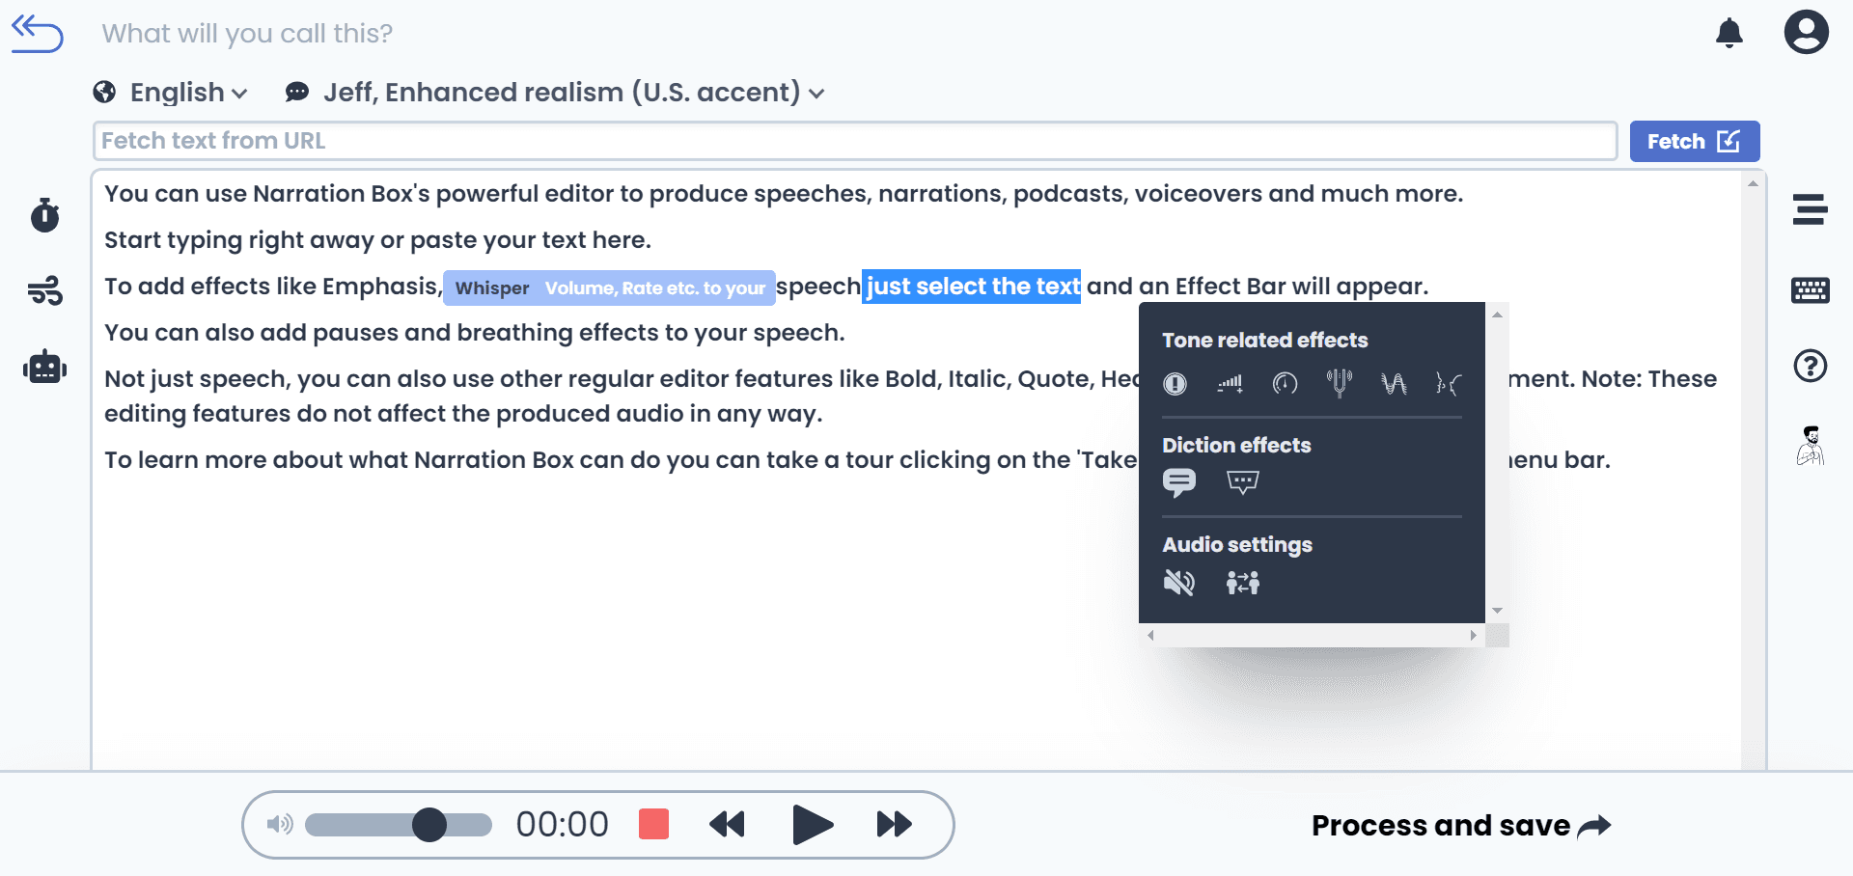The width and height of the screenshot is (1853, 876).
Task: Apply the Pitch tuning fork effect
Action: click(x=1339, y=384)
